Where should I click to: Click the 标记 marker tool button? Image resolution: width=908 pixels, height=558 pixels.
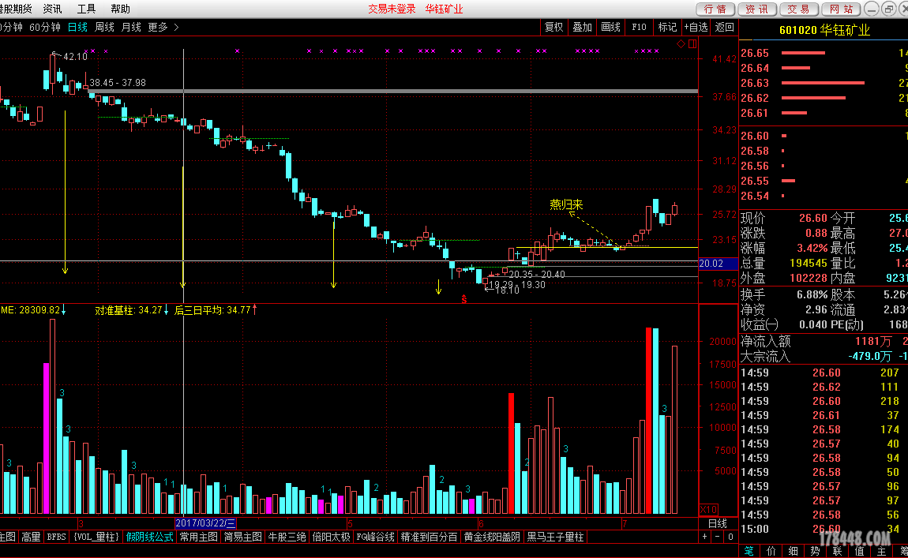point(667,27)
